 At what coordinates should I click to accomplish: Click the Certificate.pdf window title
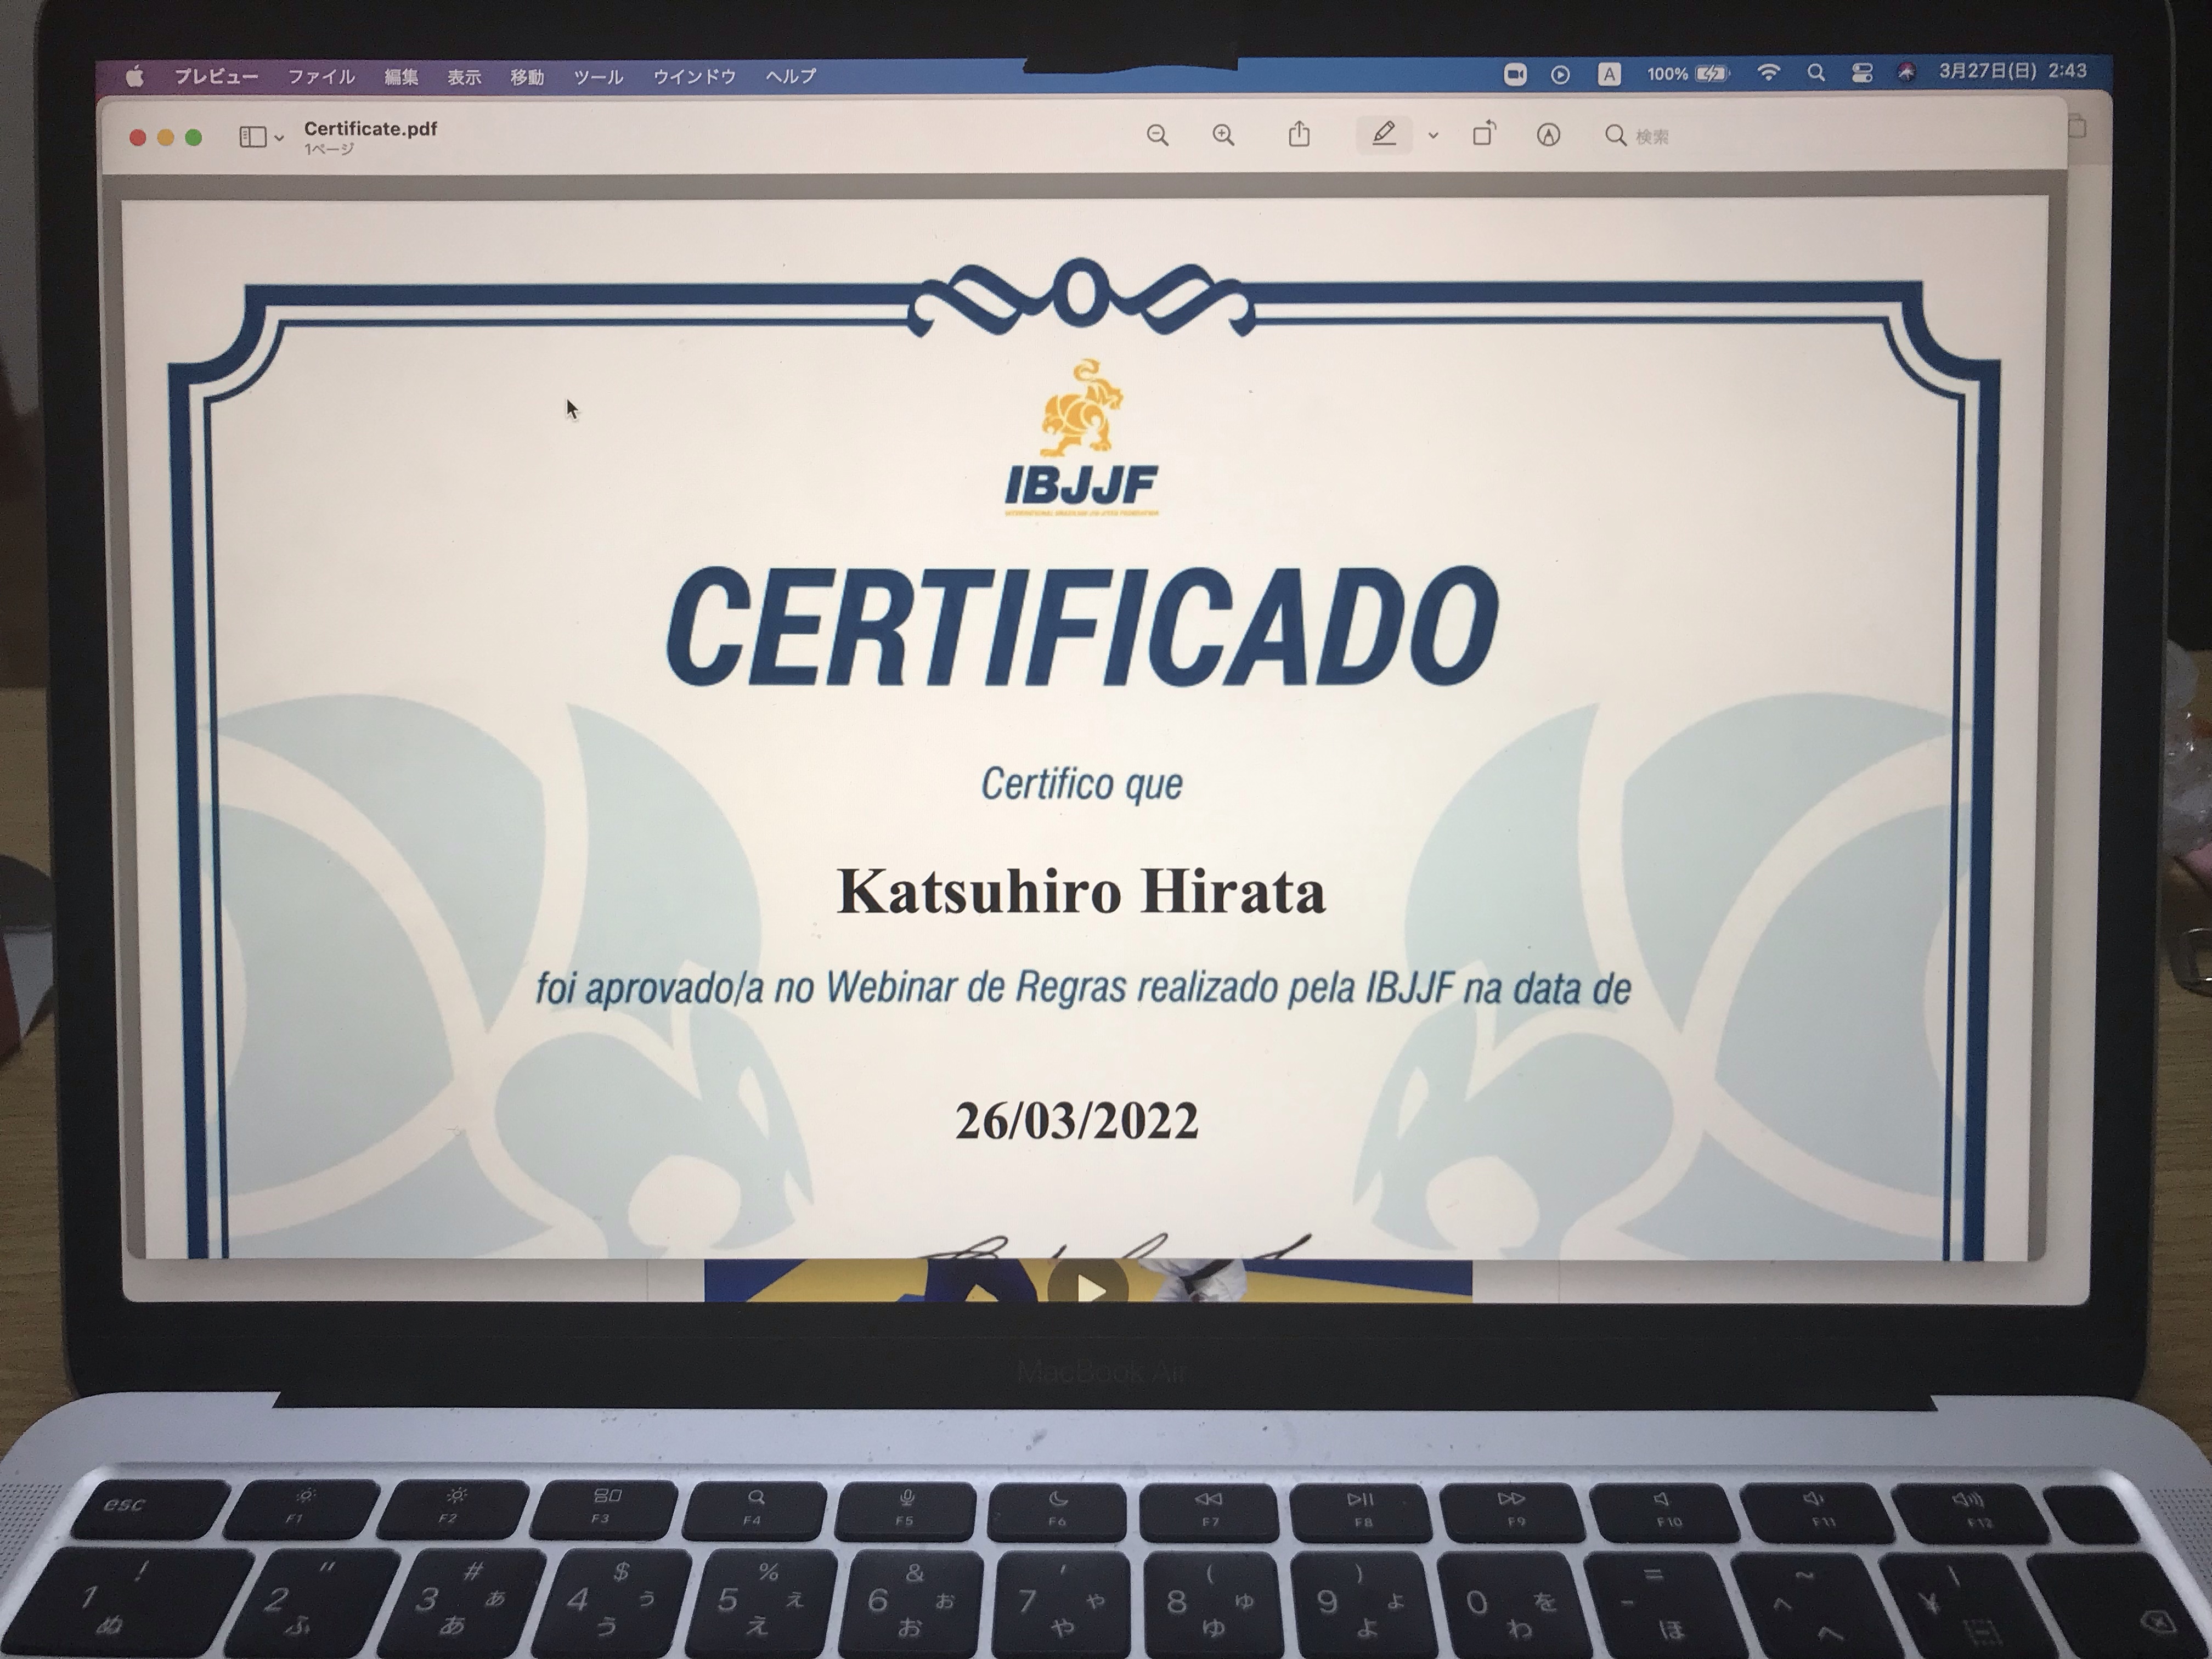370,128
